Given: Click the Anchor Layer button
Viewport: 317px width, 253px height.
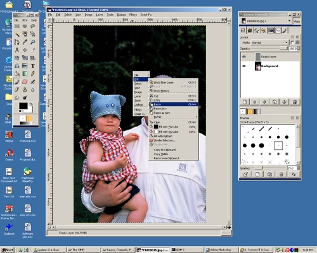Looking at the screenshot, I should coord(284,102).
